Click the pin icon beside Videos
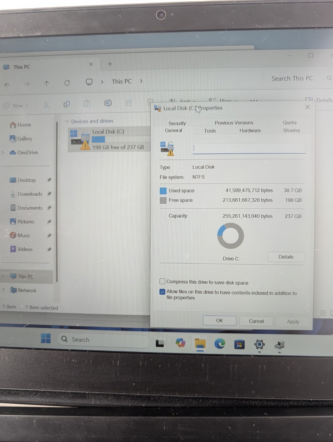 [x=49, y=249]
